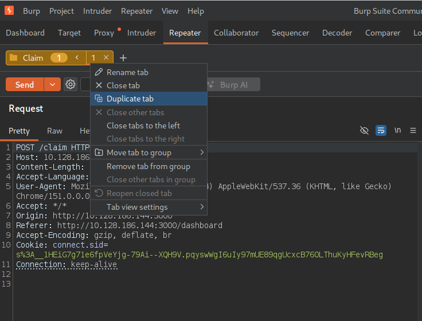The width and height of the screenshot is (422, 321).
Task: Switch to the Comparer tab
Action: (x=382, y=33)
